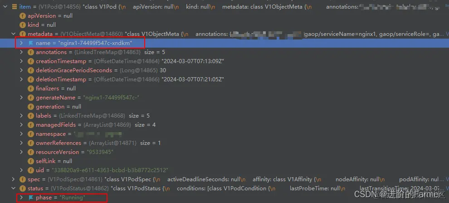Screen dimensions: 449x203
Task: Click the resourceVersion value "9533945"
Action: pyautogui.click(x=100, y=152)
